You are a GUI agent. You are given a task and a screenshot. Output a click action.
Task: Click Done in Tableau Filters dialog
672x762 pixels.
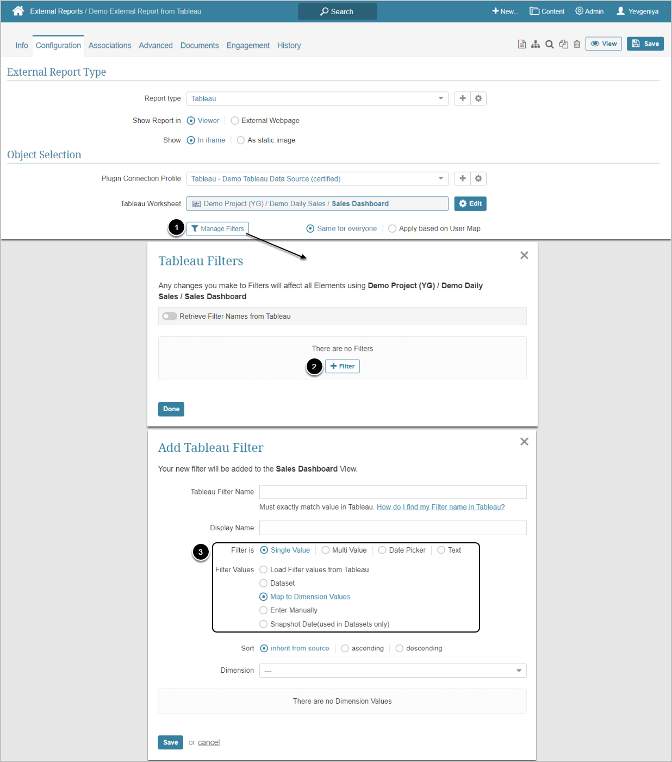pos(171,409)
